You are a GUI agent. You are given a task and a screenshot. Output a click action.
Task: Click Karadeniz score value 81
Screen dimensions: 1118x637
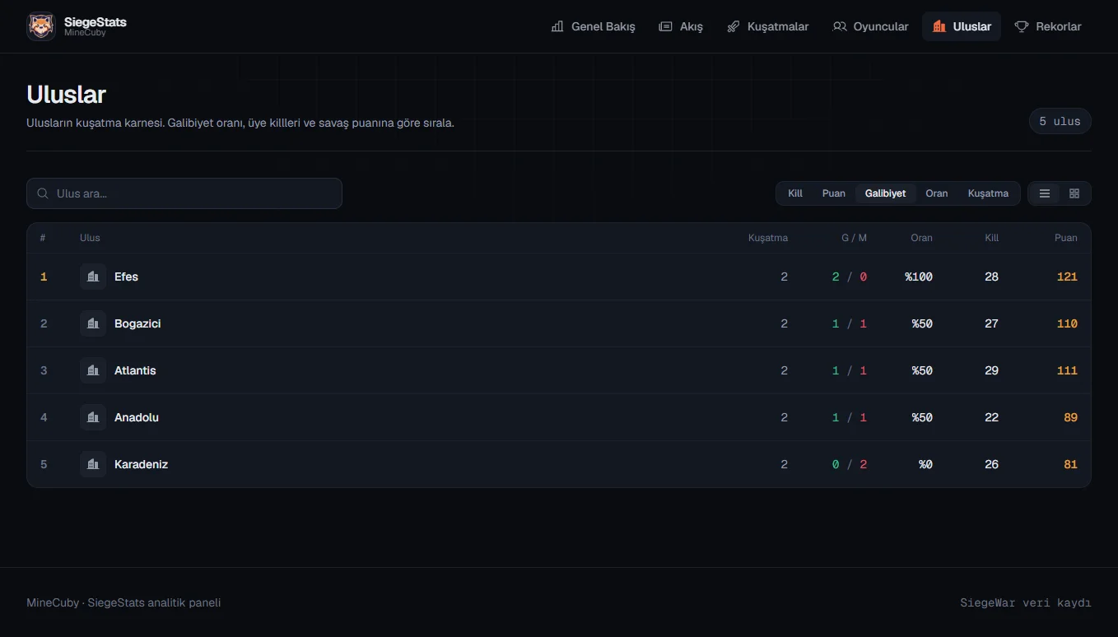[1070, 464]
